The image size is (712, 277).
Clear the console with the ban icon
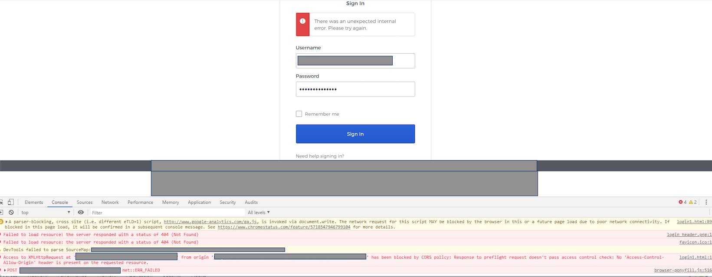(11, 213)
